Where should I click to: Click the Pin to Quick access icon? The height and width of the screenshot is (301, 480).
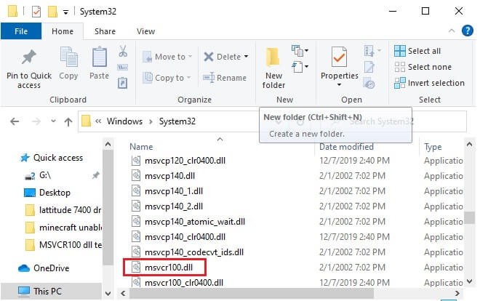pyautogui.click(x=29, y=57)
